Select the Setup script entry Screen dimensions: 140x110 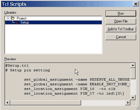(53, 22)
